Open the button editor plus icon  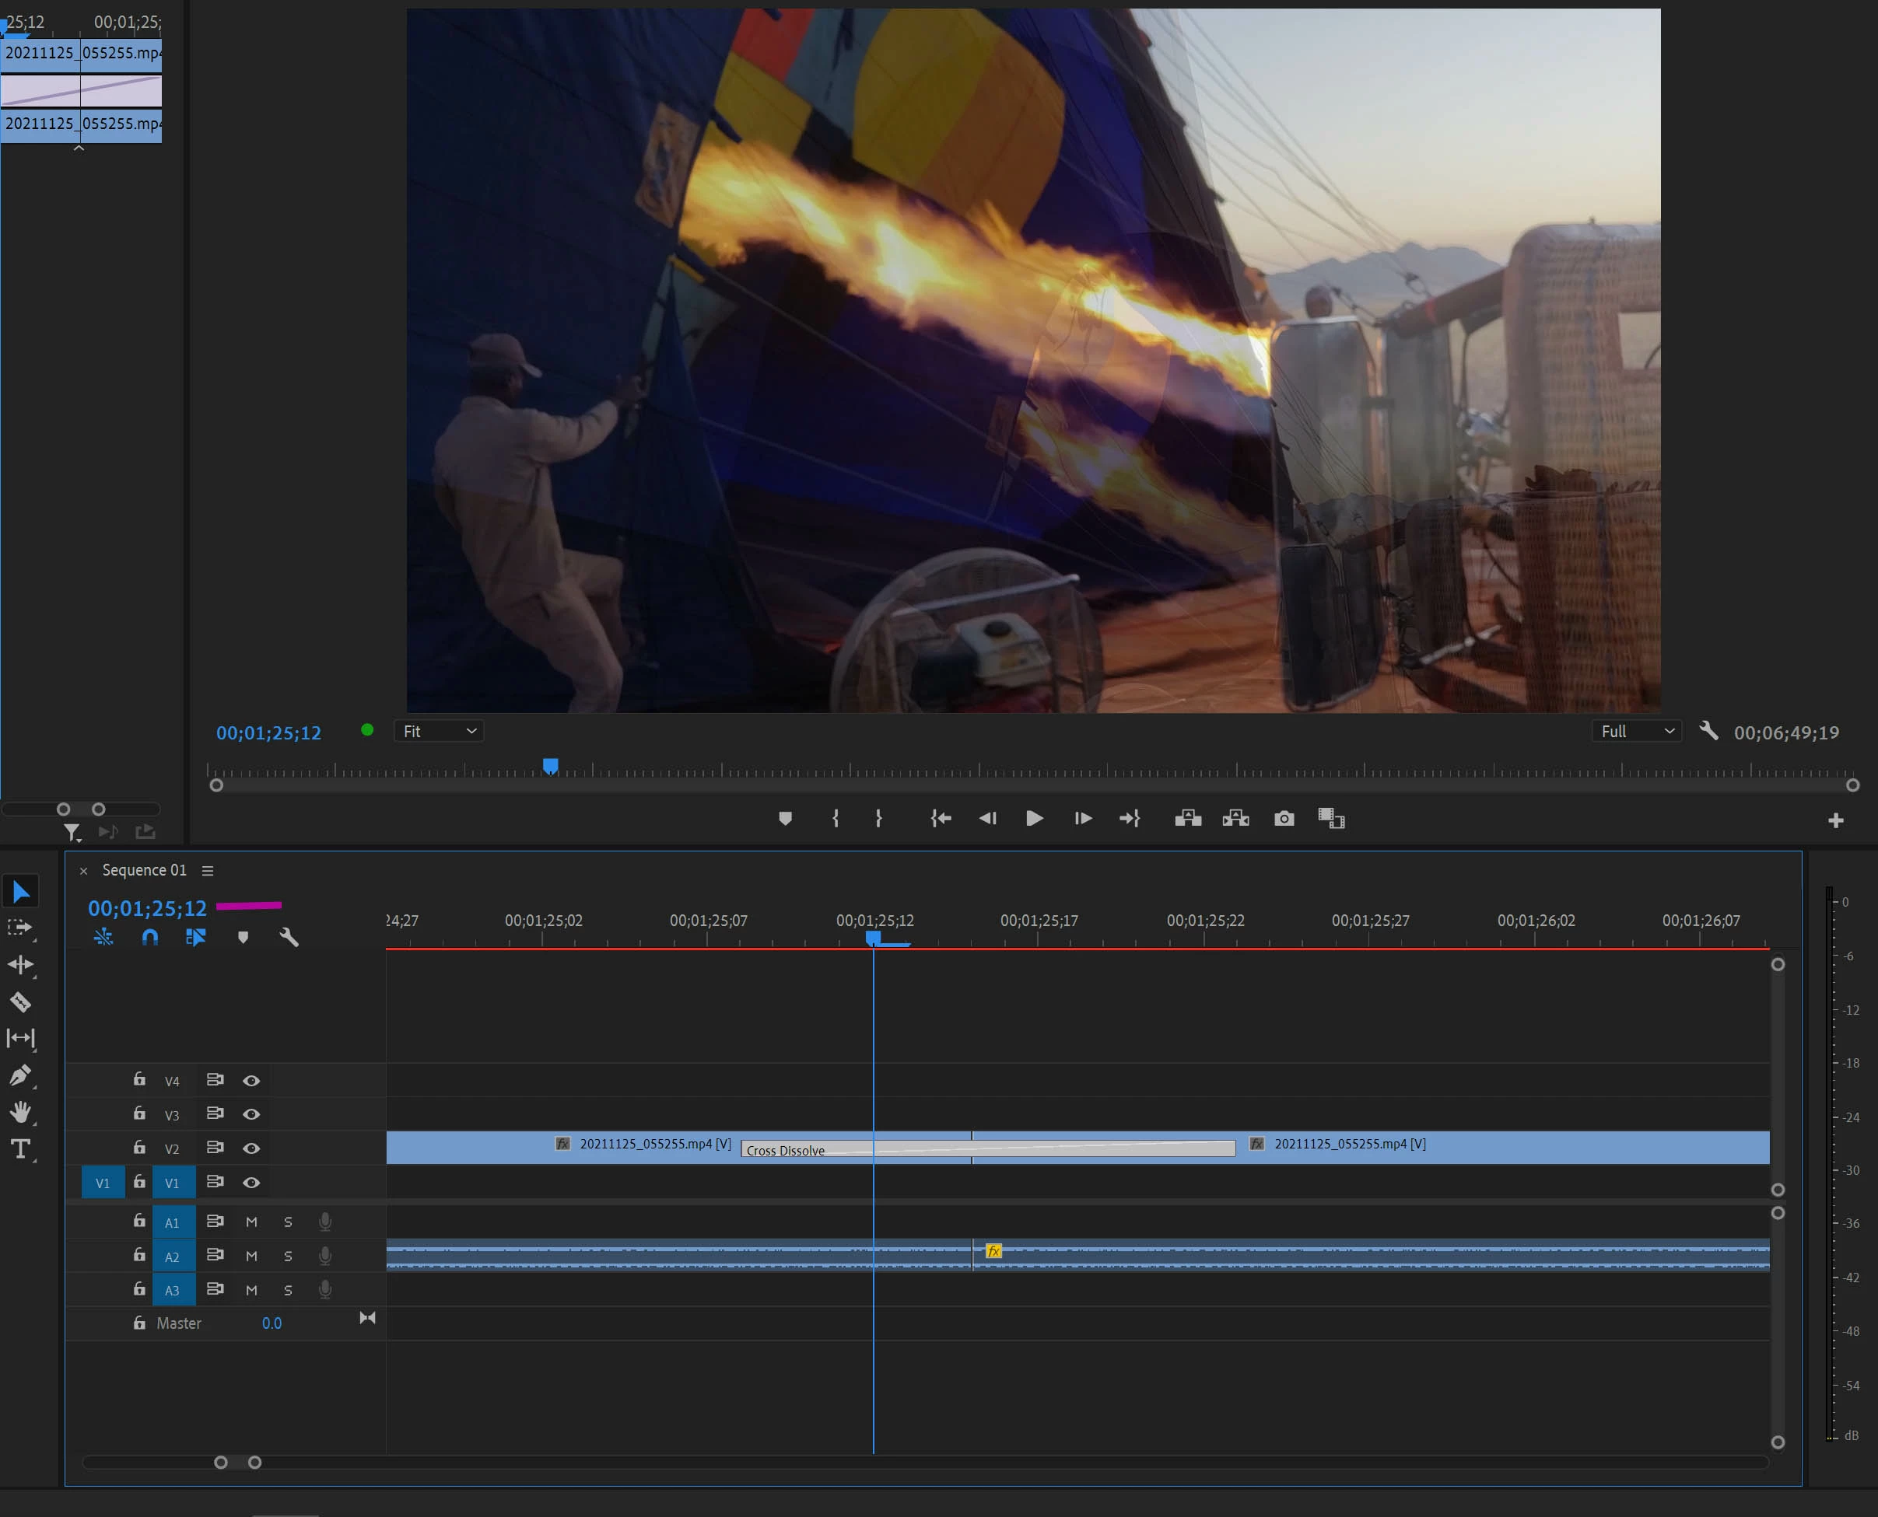tap(1835, 820)
